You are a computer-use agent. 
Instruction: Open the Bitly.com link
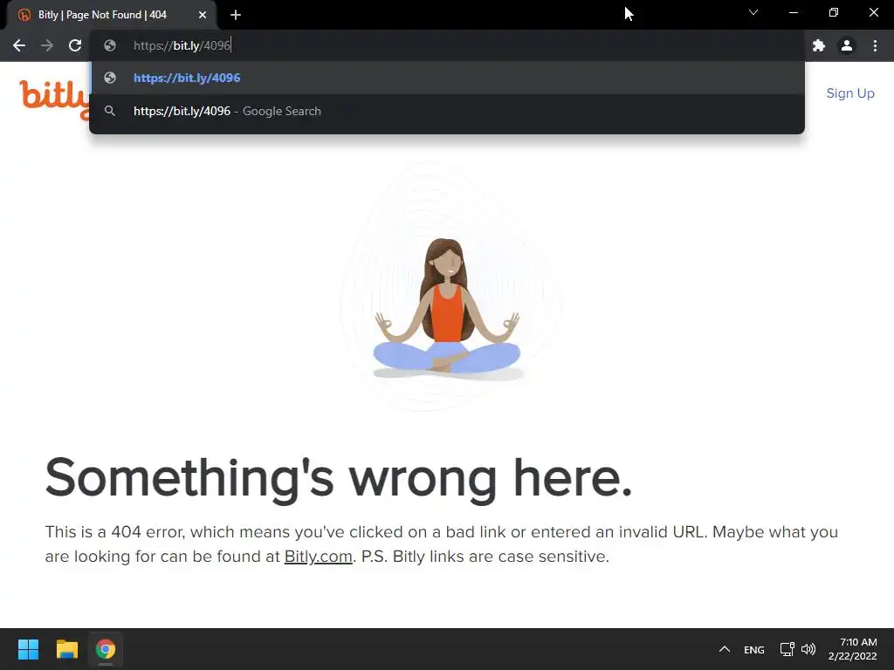(x=318, y=556)
